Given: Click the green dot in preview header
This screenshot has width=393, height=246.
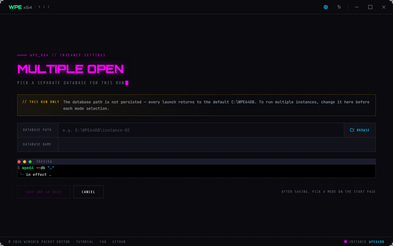Looking at the screenshot, I should pyautogui.click(x=30, y=162).
